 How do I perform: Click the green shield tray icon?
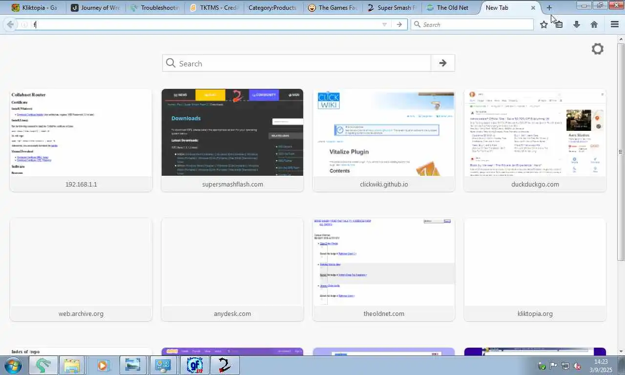point(542,366)
